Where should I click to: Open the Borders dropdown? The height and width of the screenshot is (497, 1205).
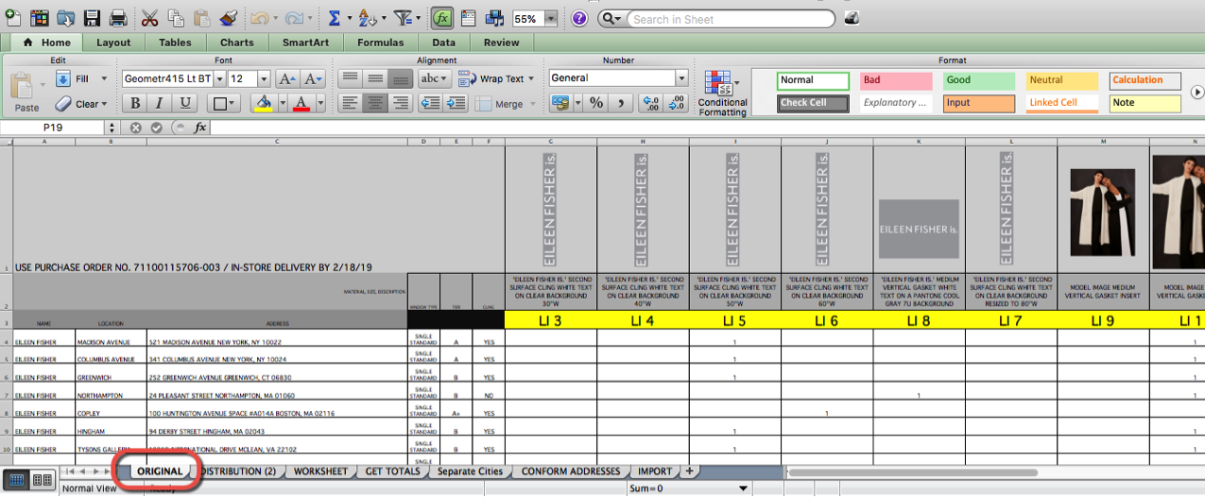click(225, 104)
